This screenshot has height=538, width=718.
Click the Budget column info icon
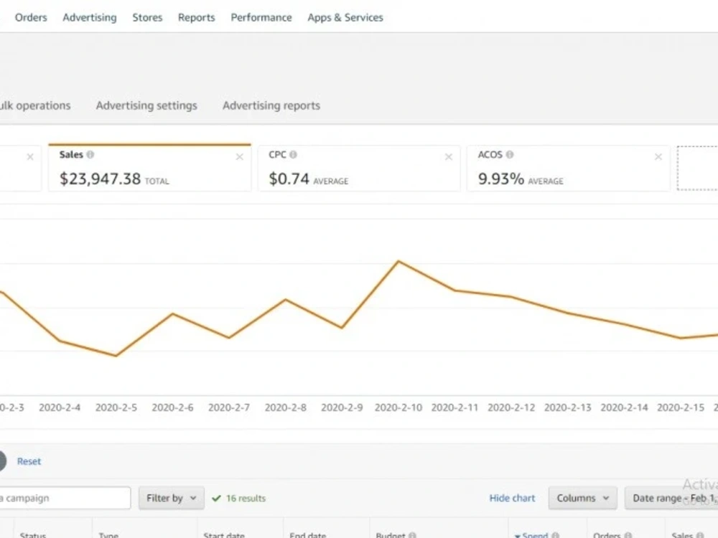(x=413, y=535)
